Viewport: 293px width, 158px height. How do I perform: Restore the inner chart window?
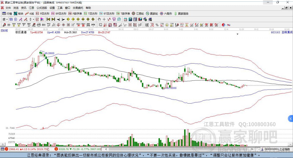tap(286, 8)
